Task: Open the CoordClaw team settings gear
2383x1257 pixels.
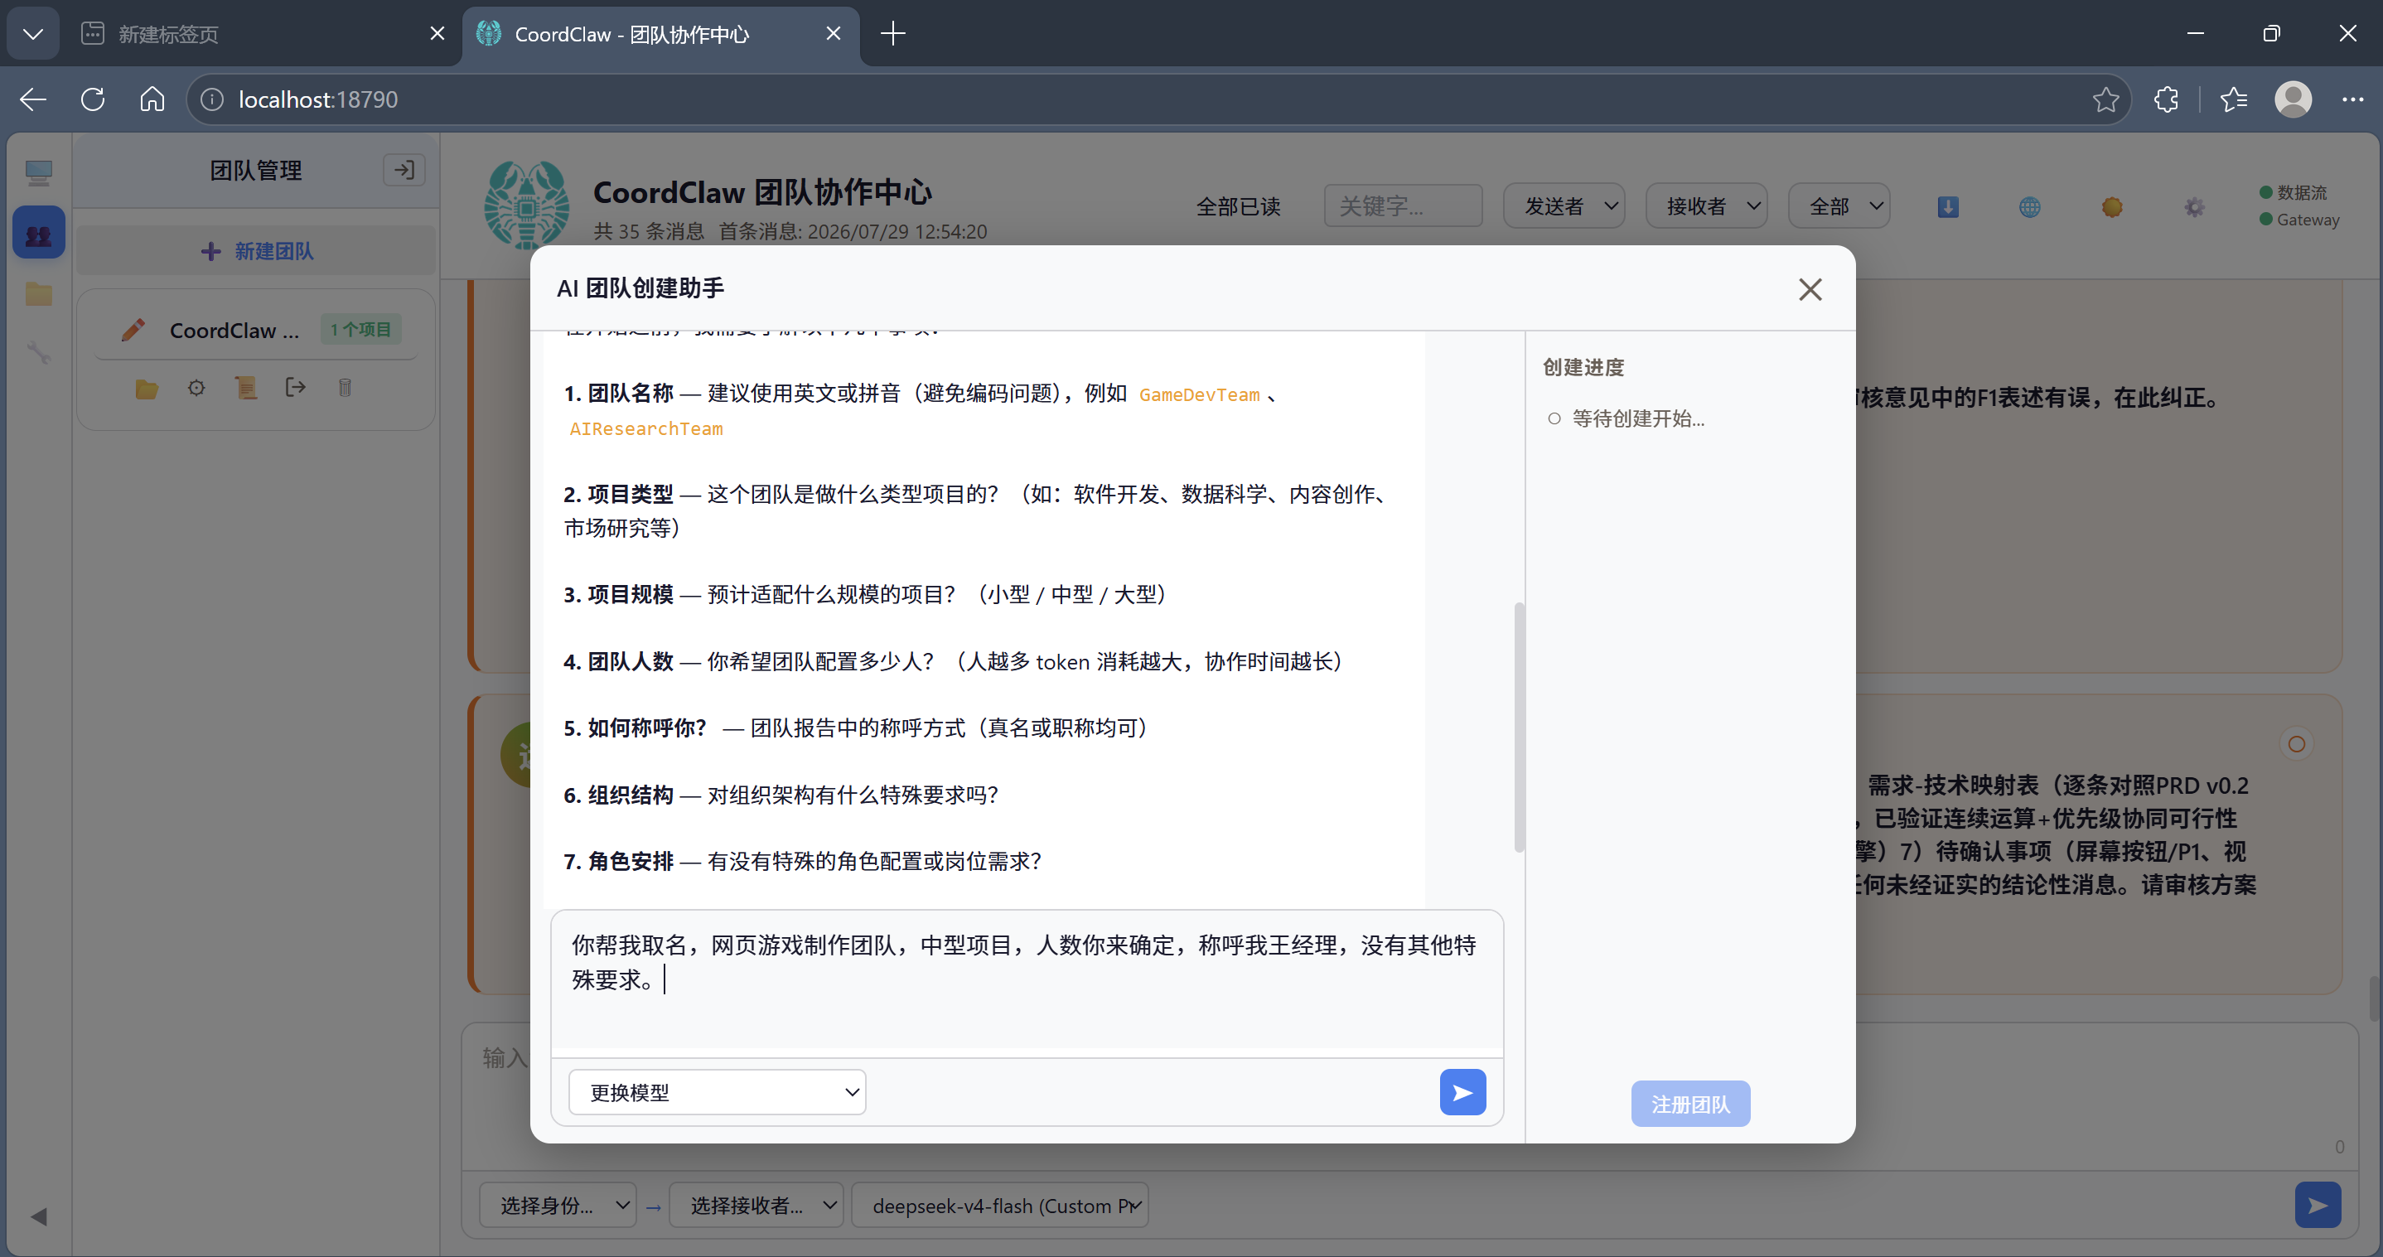Action: pyautogui.click(x=196, y=389)
